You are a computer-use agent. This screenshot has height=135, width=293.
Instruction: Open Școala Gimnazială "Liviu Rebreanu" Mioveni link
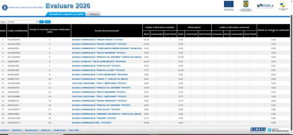[x=100, y=75]
